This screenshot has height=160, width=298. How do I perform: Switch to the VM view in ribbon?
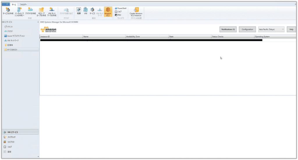point(86,11)
